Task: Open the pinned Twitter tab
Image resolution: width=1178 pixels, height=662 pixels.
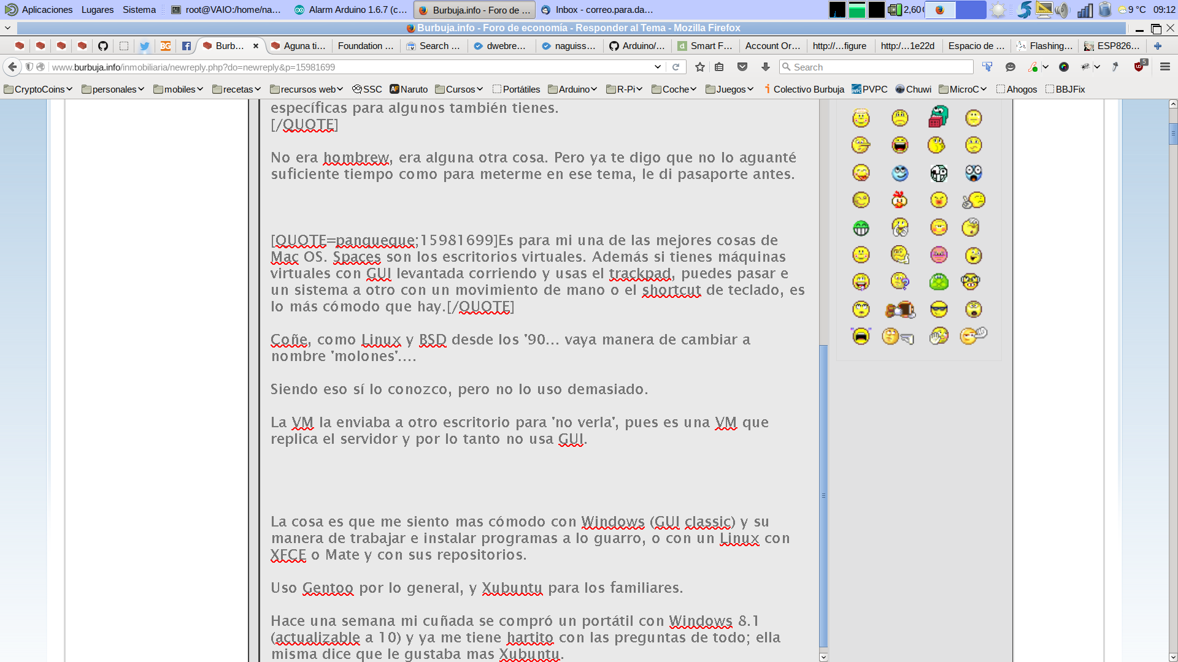Action: point(145,46)
